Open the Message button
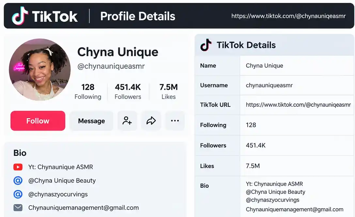Image resolution: width=355 pixels, height=217 pixels. point(91,121)
